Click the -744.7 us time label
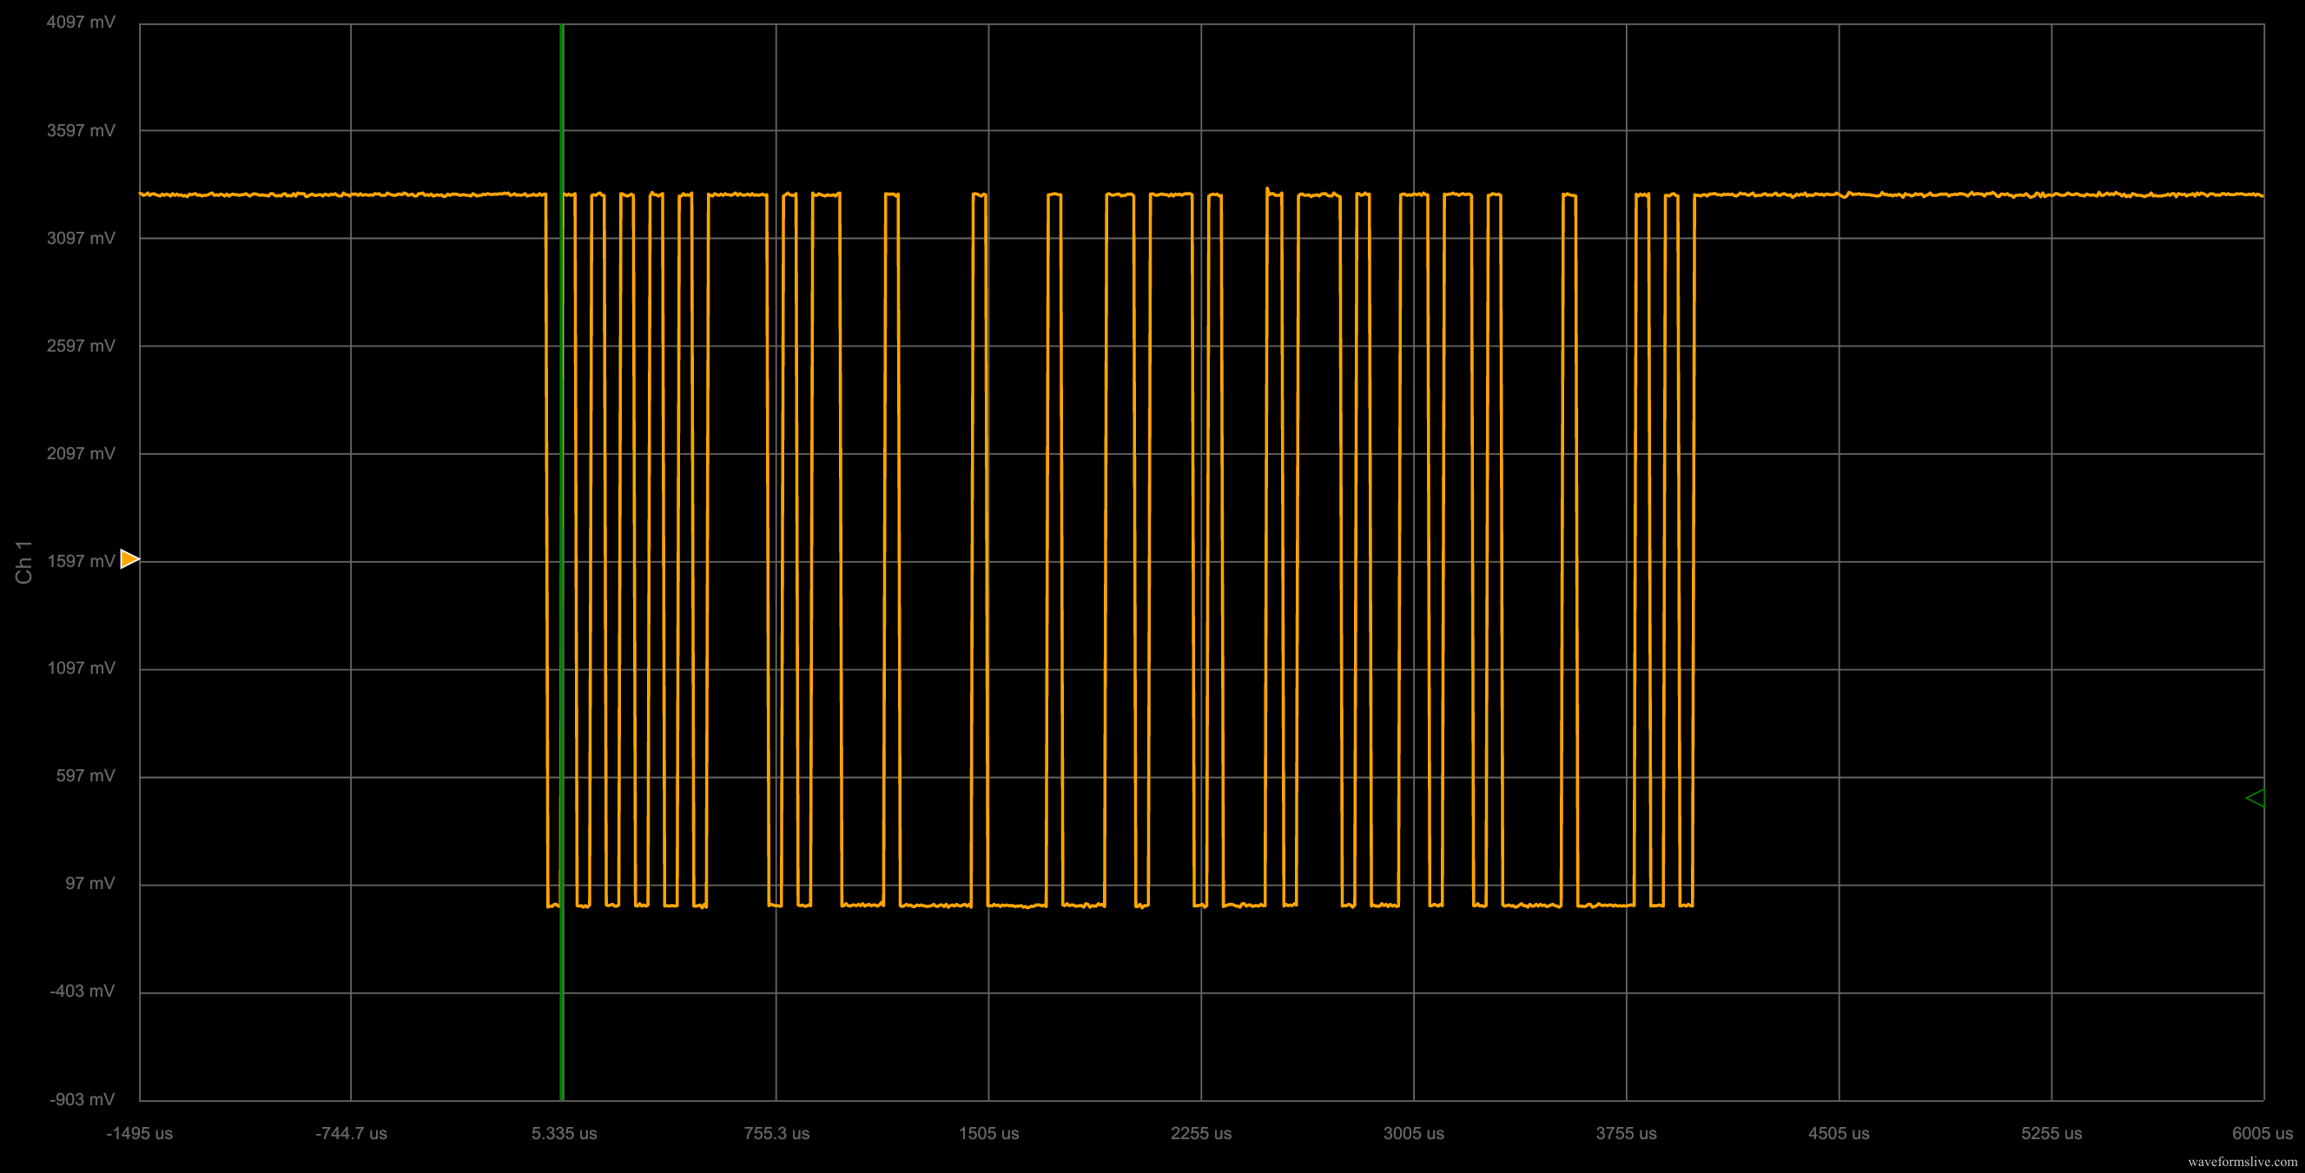 [x=351, y=1134]
